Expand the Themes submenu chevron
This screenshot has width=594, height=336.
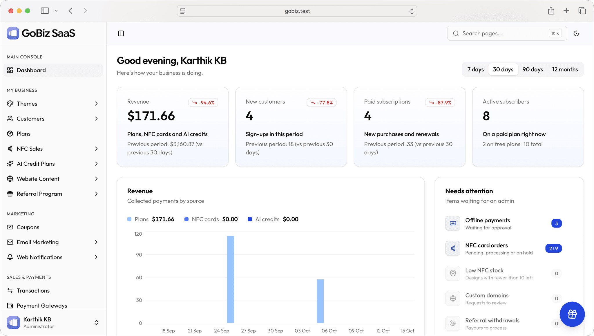click(x=96, y=104)
